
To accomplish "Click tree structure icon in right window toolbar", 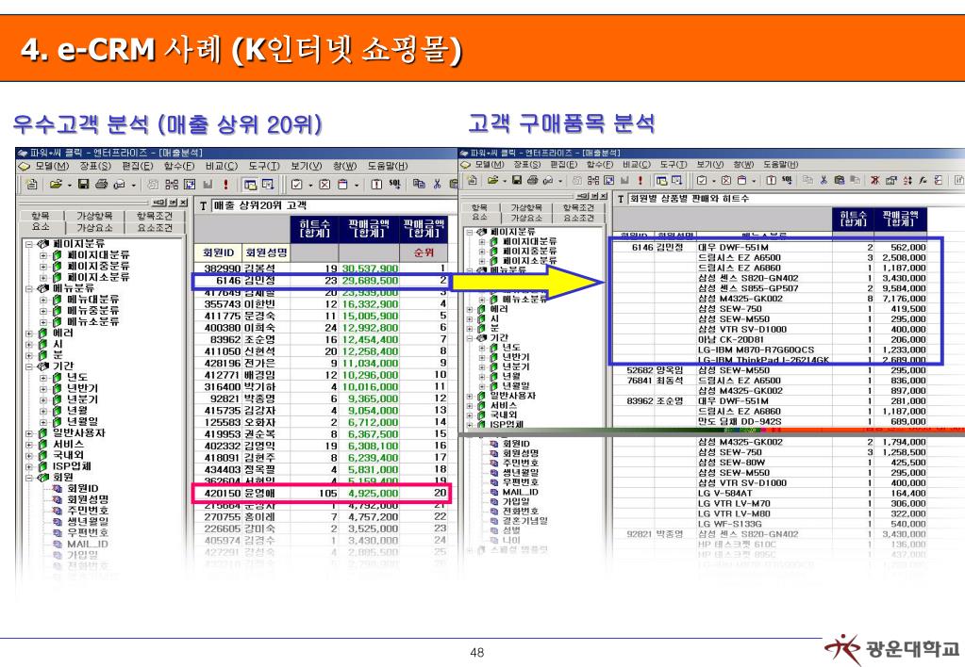I will tap(593, 180).
